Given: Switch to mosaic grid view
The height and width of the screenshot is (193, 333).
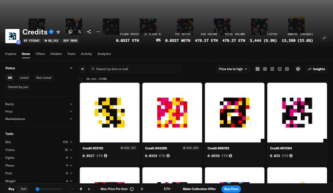Looking at the screenshot, I should 272,69.
